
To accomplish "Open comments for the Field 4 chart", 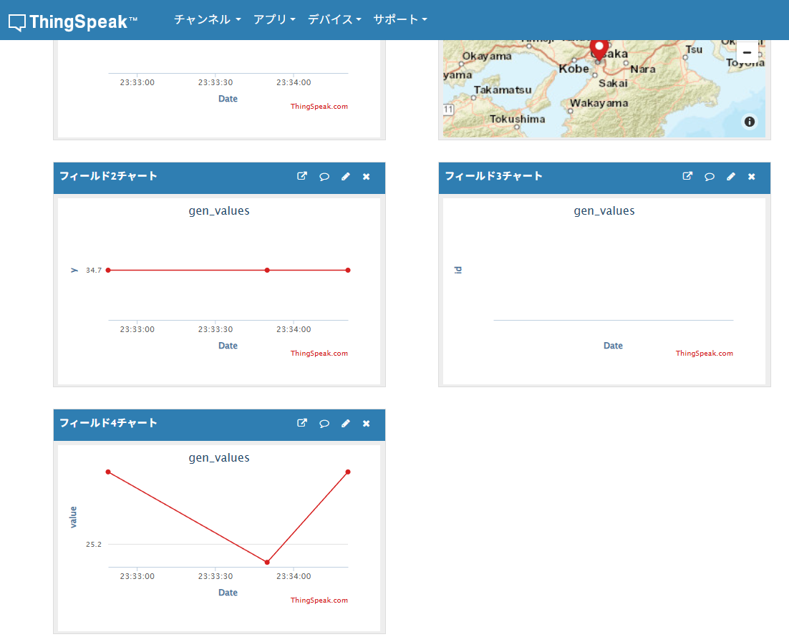I will coord(324,424).
